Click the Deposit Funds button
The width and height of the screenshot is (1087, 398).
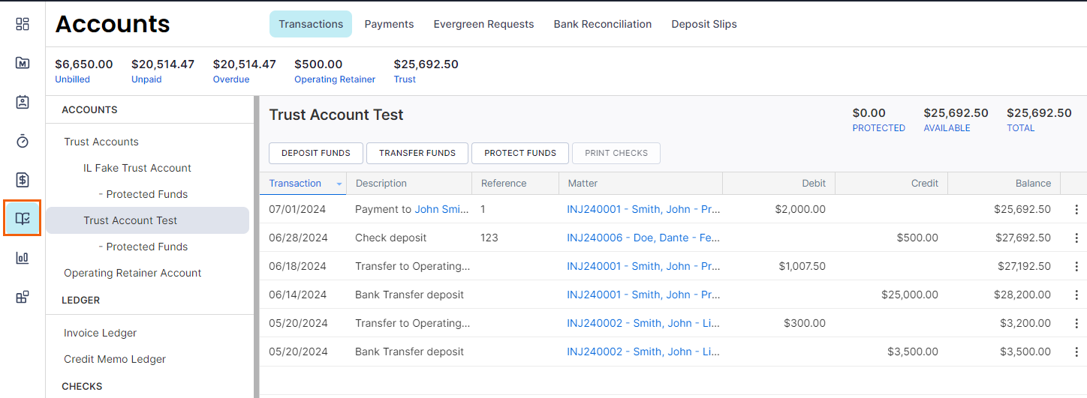click(316, 153)
